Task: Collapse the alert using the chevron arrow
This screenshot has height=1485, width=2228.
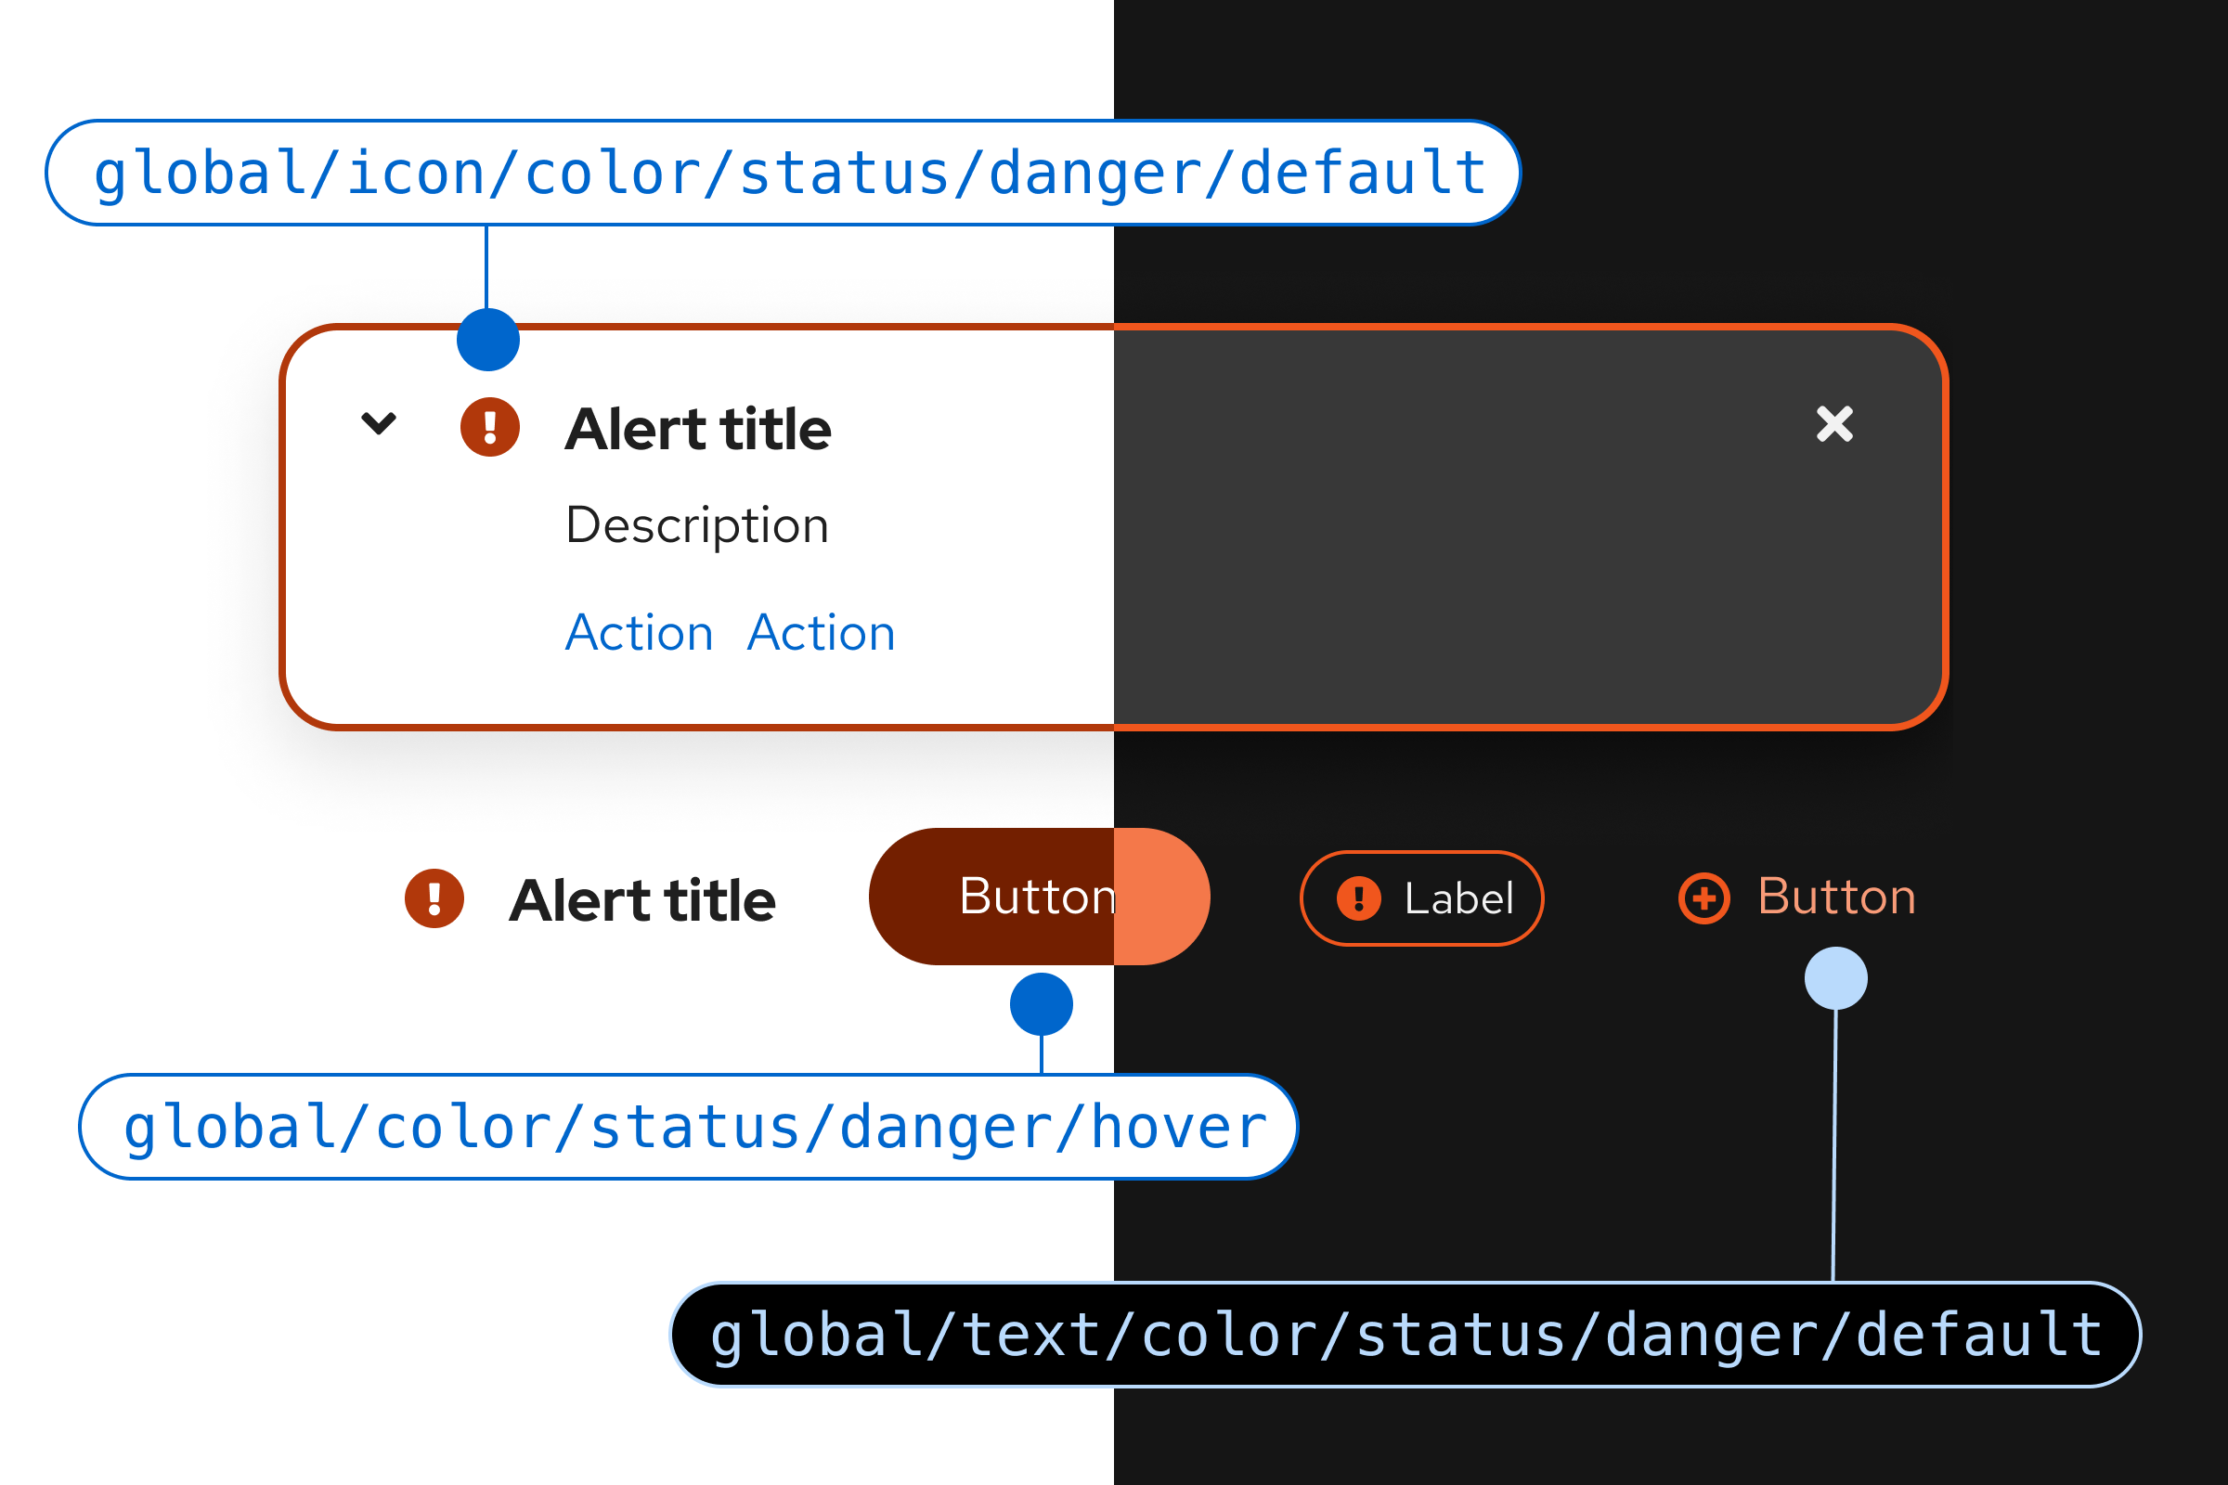Action: pos(379,423)
